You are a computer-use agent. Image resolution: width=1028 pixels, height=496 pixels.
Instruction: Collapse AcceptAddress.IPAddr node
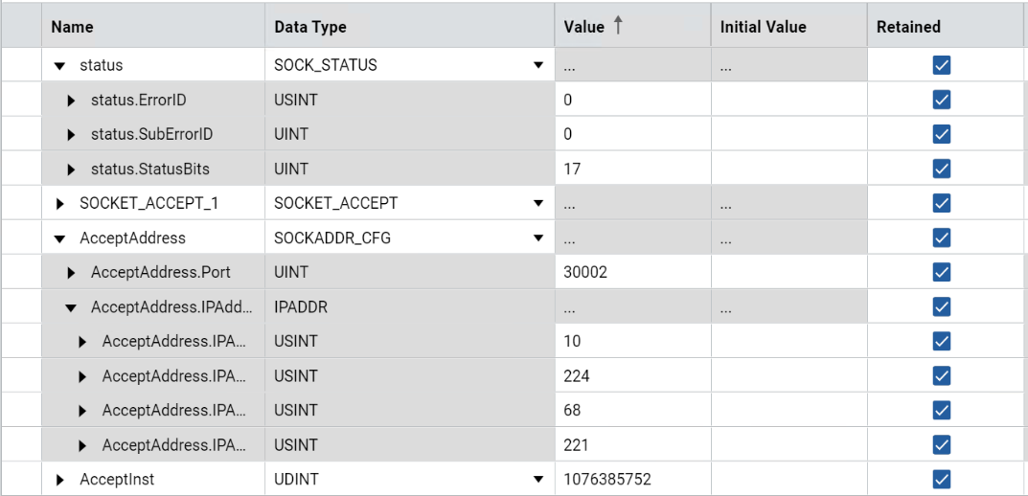pos(72,307)
